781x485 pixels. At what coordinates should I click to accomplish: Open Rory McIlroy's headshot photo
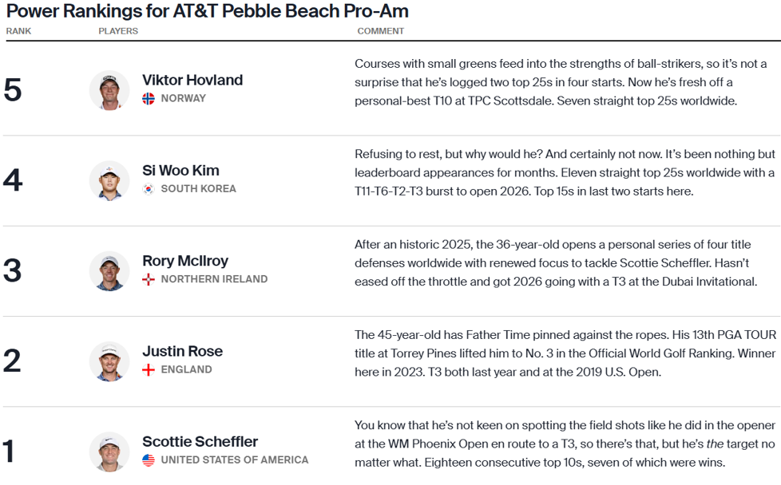click(x=109, y=271)
